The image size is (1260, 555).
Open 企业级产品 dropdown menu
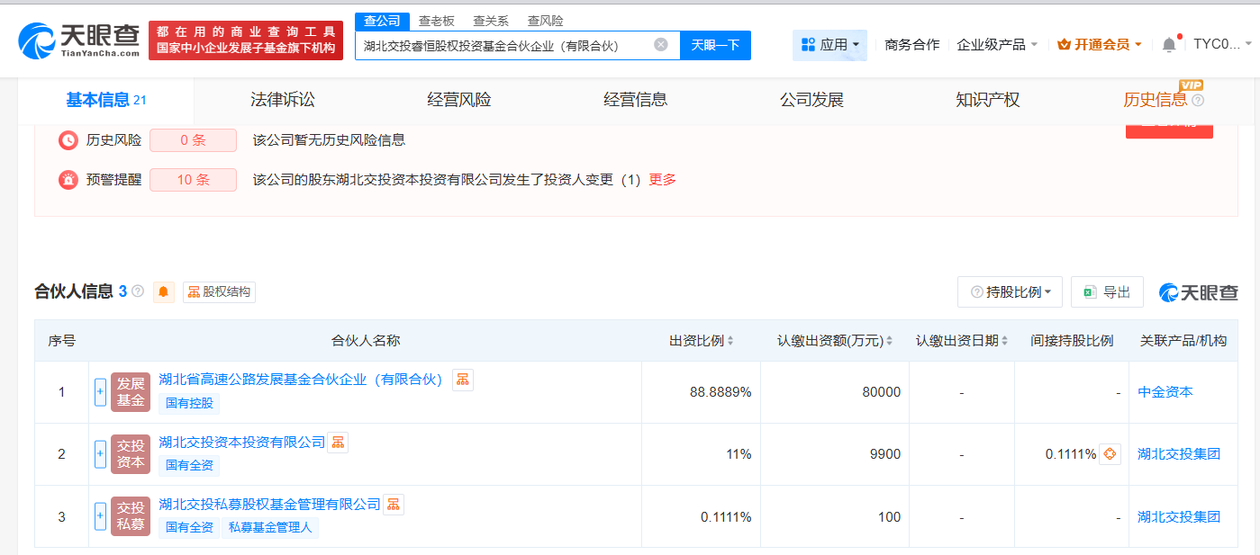click(x=997, y=44)
